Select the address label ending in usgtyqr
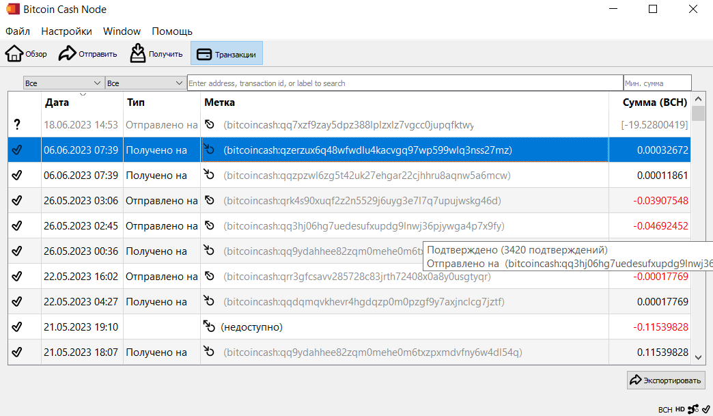 (357, 277)
